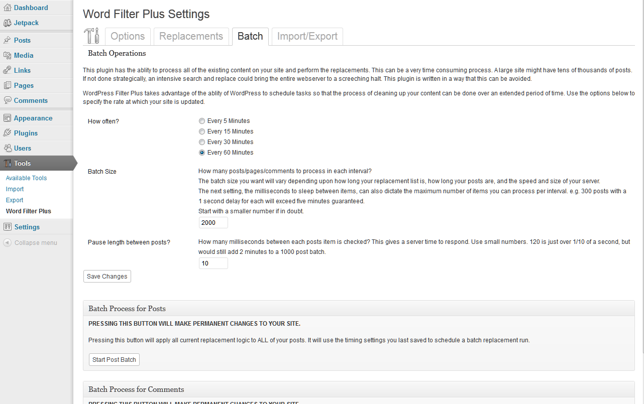
Task: Collapse the admin sidebar menu
Action: 30,243
